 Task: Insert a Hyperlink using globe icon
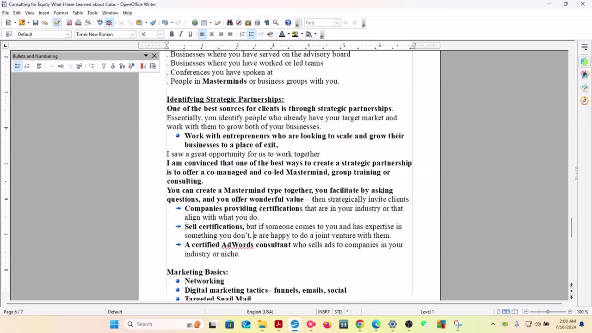pyautogui.click(x=195, y=22)
